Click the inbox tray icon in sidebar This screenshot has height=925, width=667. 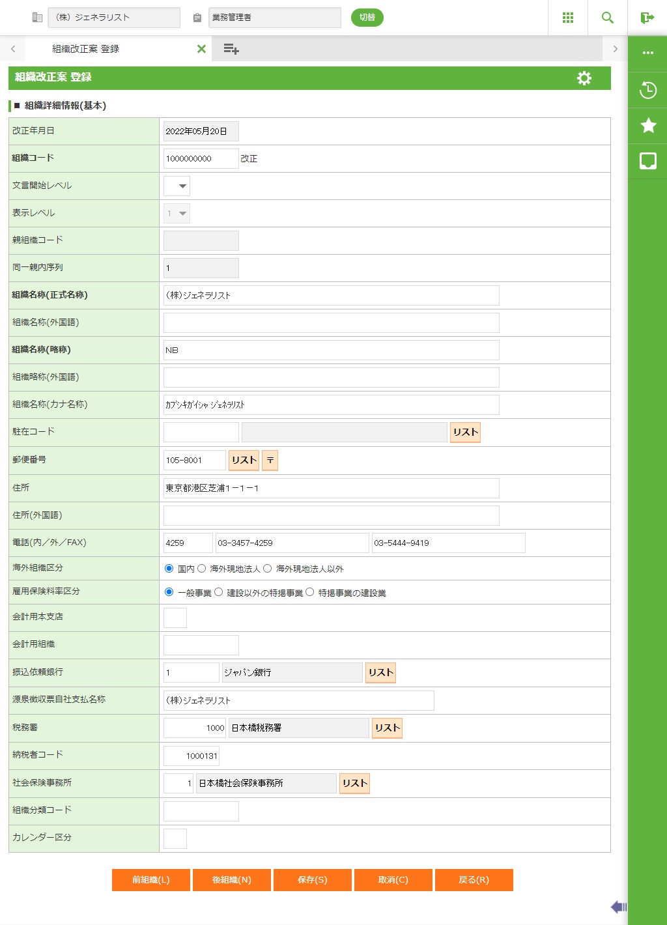pyautogui.click(x=648, y=161)
